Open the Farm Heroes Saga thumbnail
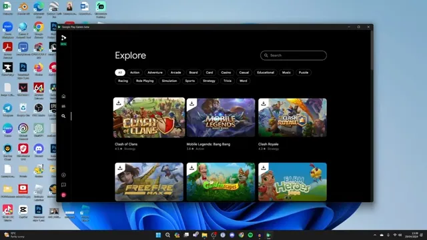This screenshot has height=240, width=427. click(x=292, y=182)
